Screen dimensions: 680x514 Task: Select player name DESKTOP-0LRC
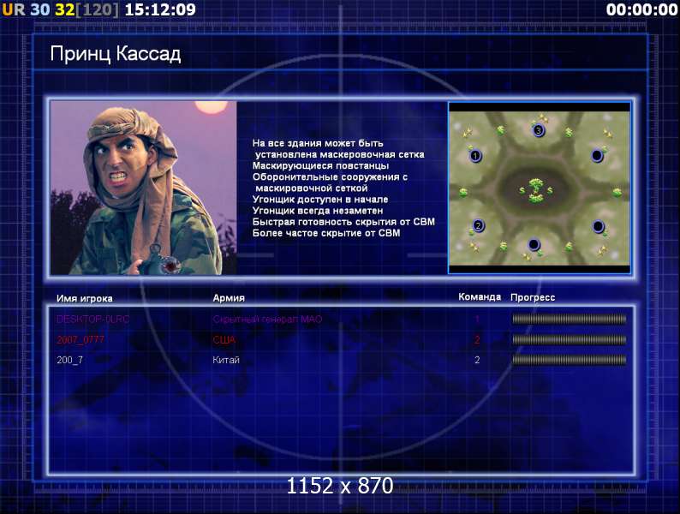(92, 320)
